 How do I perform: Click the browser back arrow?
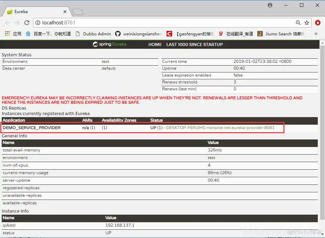(8, 23)
